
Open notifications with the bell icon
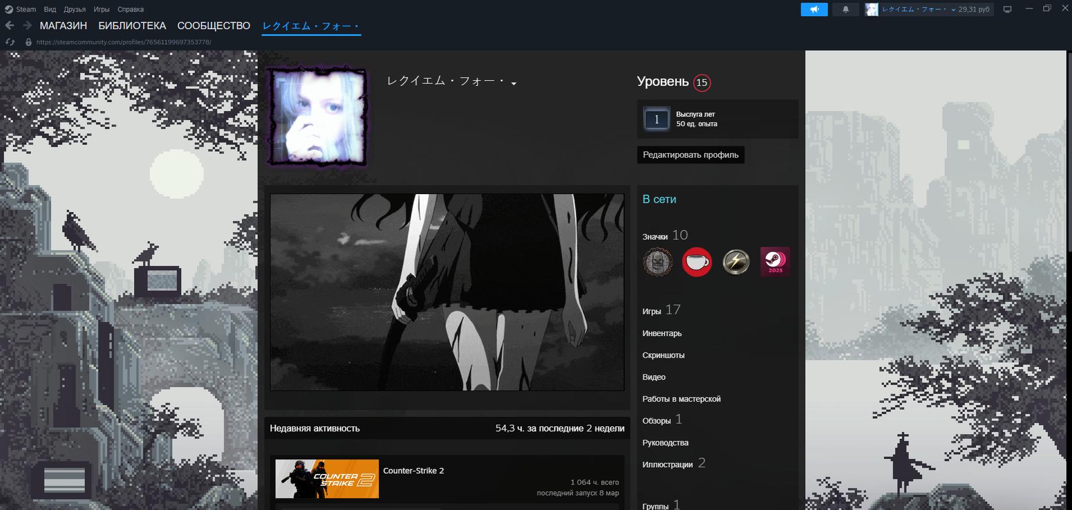(x=845, y=9)
